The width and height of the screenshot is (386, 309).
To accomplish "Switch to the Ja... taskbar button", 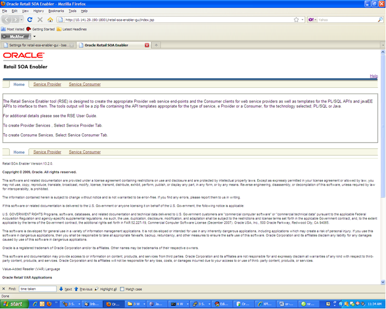I will tap(156, 304).
